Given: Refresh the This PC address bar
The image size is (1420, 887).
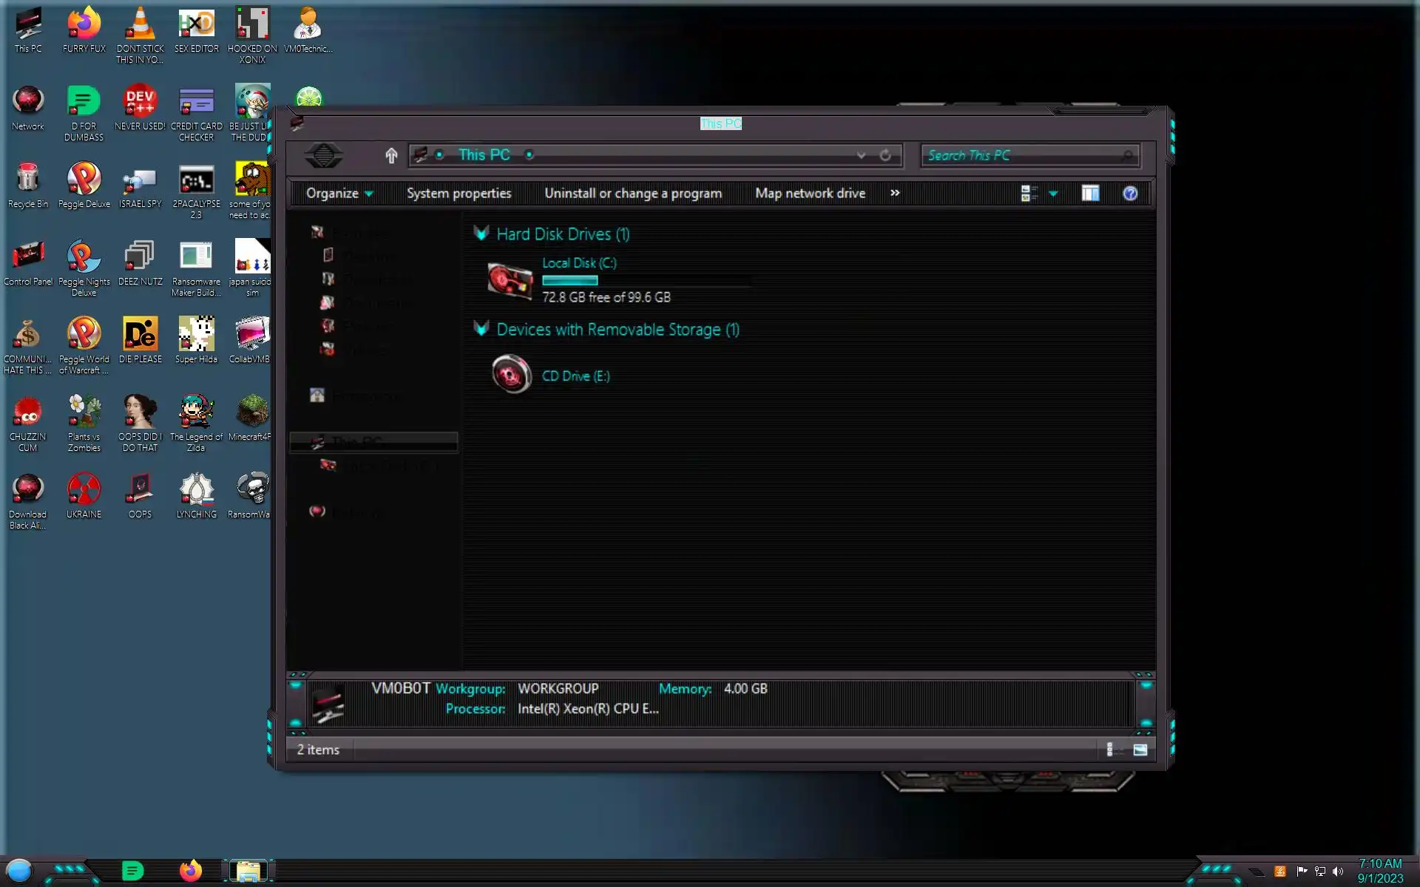Looking at the screenshot, I should 885,155.
